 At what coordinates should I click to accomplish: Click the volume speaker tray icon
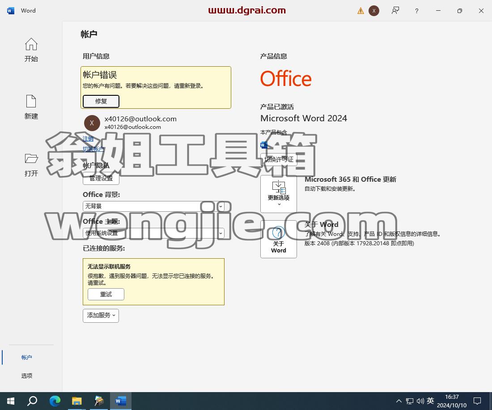tap(420, 401)
